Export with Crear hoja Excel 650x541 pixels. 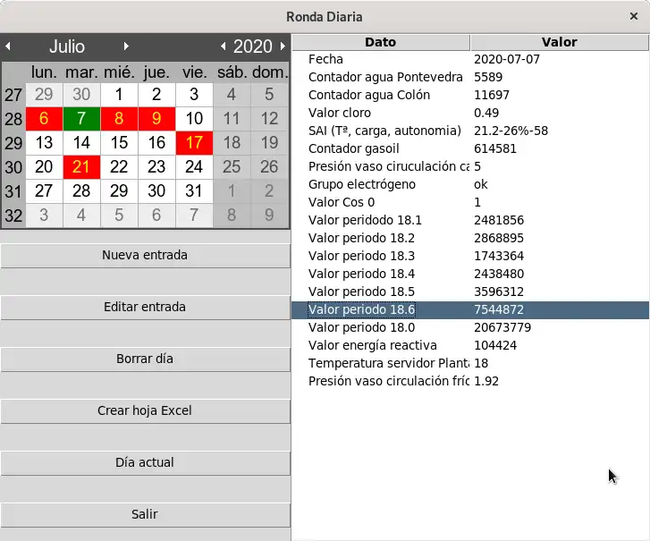(145, 410)
